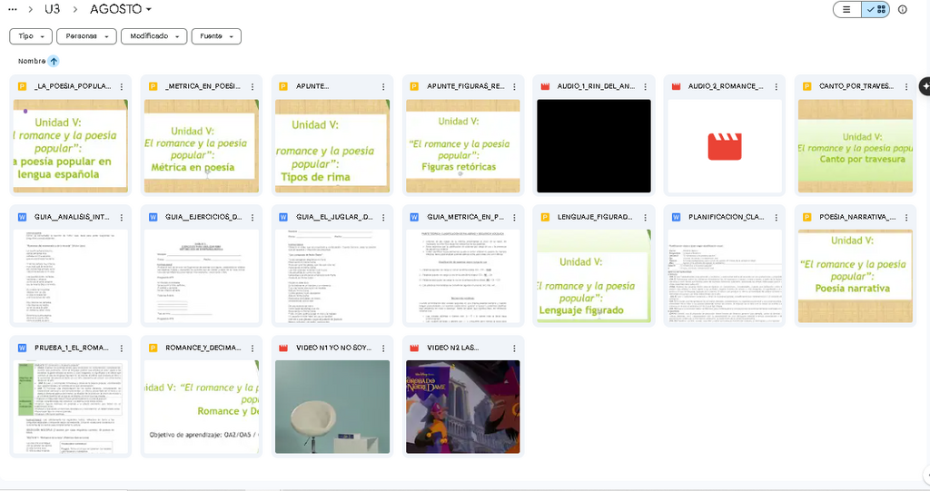
Task: Open the Notre Dame video thumbnail
Action: 463,408
